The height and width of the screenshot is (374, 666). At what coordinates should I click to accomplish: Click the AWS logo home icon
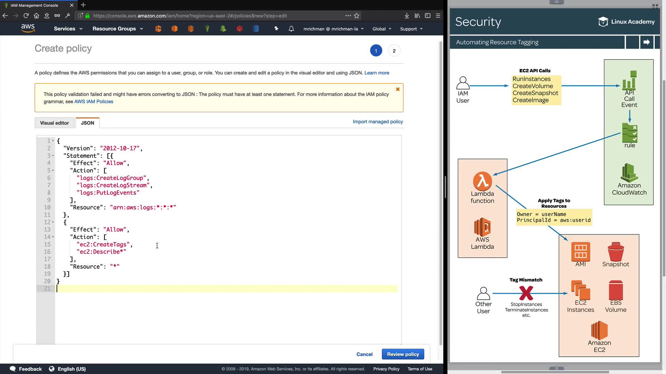[x=28, y=28]
